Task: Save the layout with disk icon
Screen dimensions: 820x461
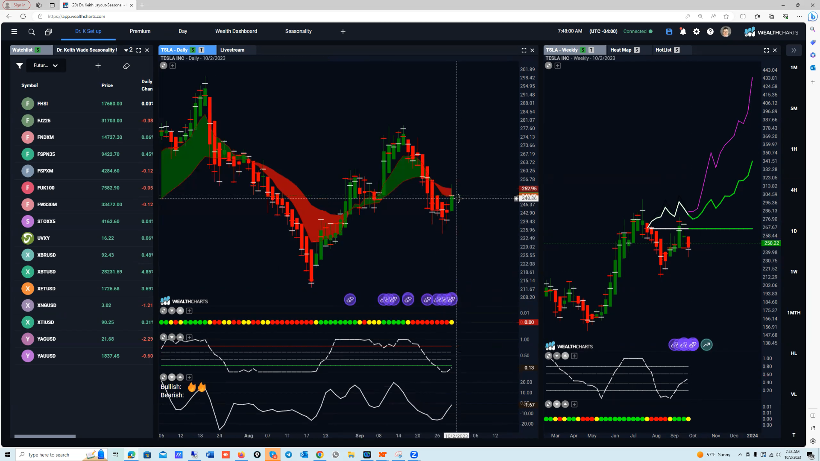Action: [669, 32]
